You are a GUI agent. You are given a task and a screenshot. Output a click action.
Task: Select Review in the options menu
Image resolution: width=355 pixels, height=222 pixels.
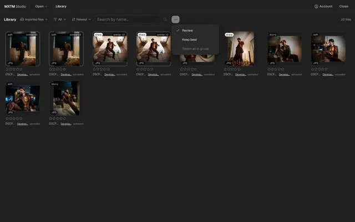tap(195, 31)
